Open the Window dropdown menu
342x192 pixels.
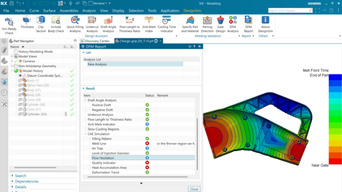pos(98,3)
